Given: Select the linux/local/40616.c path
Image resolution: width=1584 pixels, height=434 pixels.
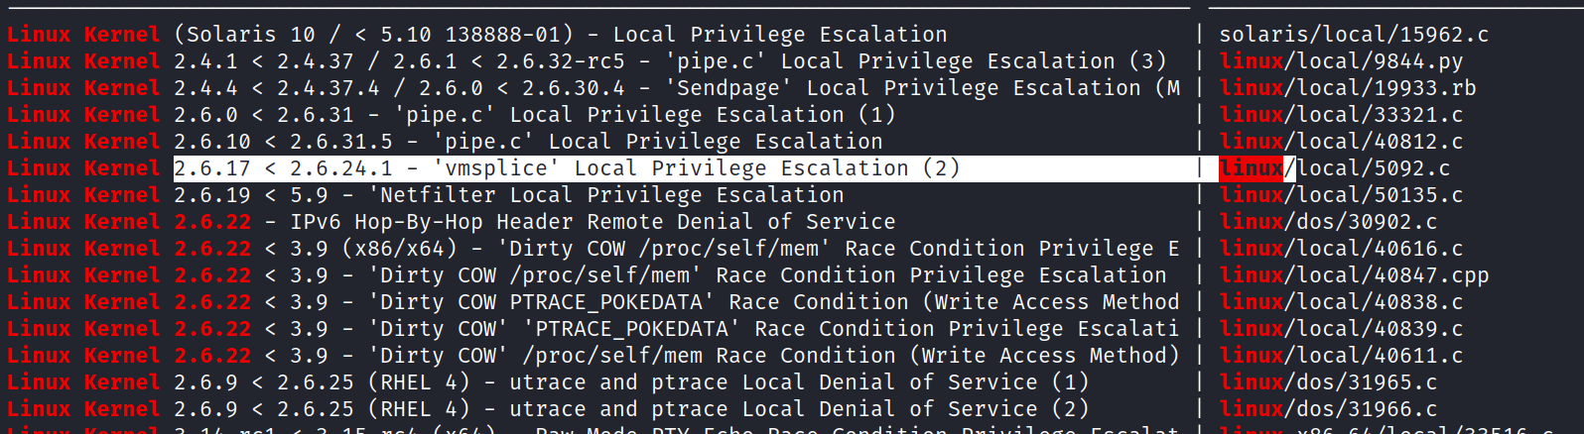Looking at the screenshot, I should pyautogui.click(x=1341, y=249).
